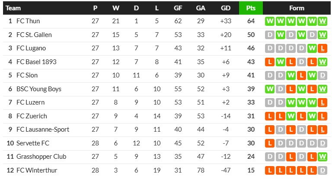Open the FC Thun team link
This screenshot has height=182, width=332.
tap(28, 21)
